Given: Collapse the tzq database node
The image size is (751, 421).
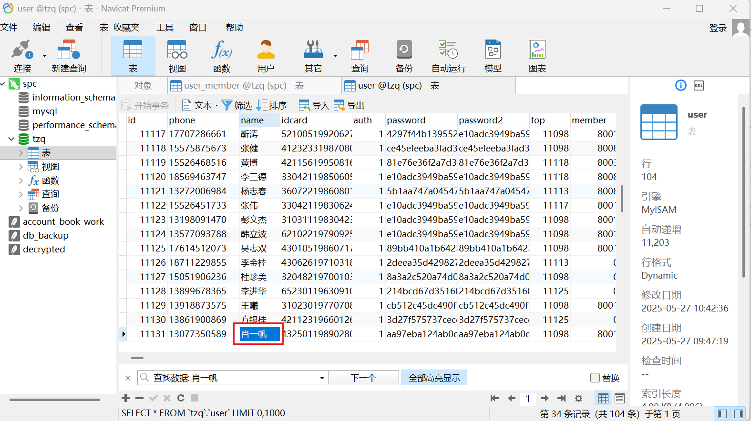Looking at the screenshot, I should (11, 139).
